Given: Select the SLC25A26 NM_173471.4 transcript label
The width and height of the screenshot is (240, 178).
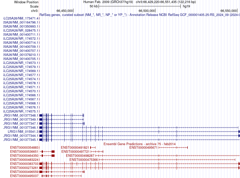Looking at the screenshot, I should tap(21, 18).
